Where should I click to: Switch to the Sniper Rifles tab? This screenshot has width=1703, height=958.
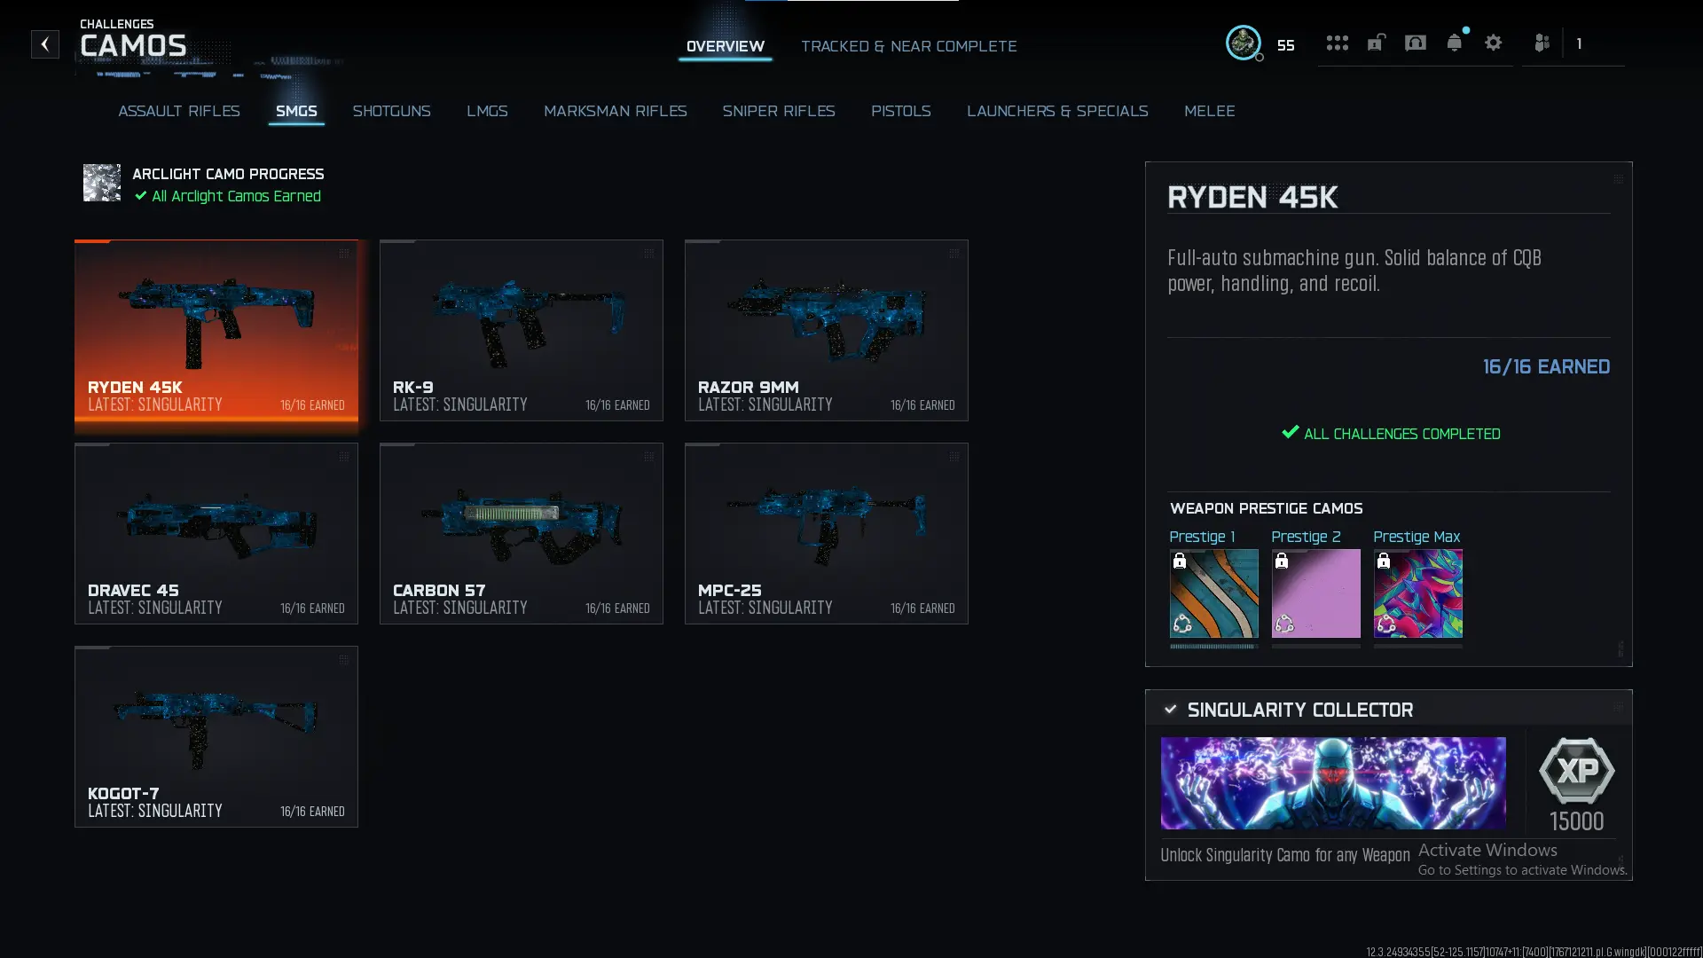779,111
